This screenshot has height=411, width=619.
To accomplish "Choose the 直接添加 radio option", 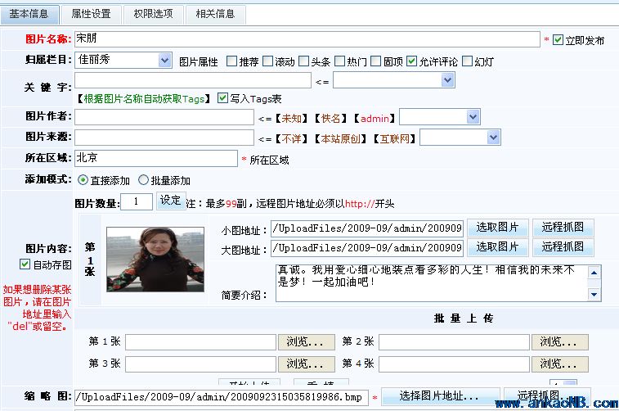I will 83,180.
